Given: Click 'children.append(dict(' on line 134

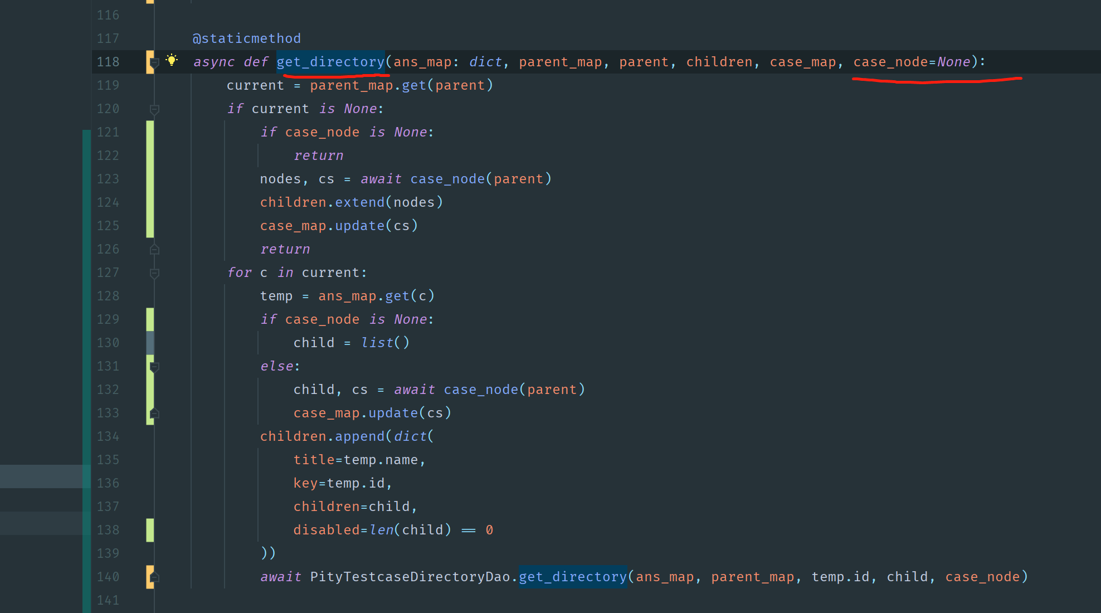Looking at the screenshot, I should pyautogui.click(x=347, y=436).
